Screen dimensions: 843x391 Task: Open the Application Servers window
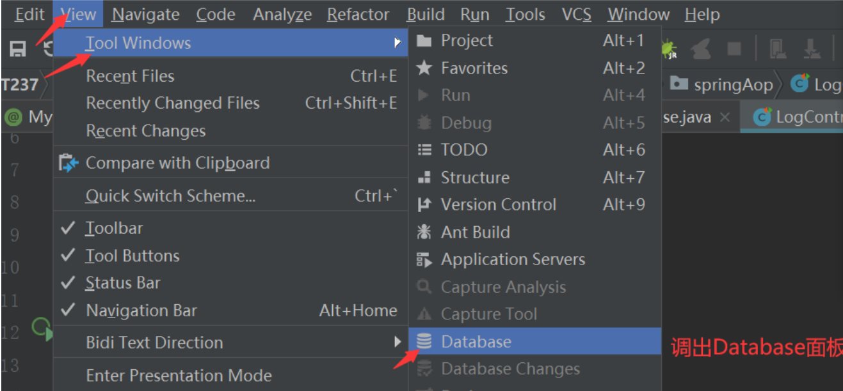click(534, 259)
